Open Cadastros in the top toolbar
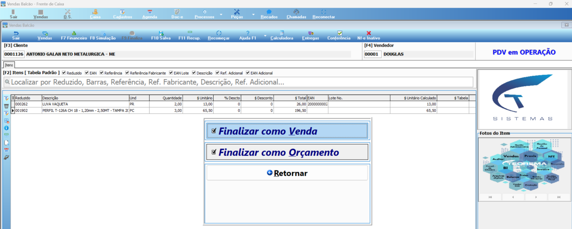The width and height of the screenshot is (572, 229). tap(122, 14)
